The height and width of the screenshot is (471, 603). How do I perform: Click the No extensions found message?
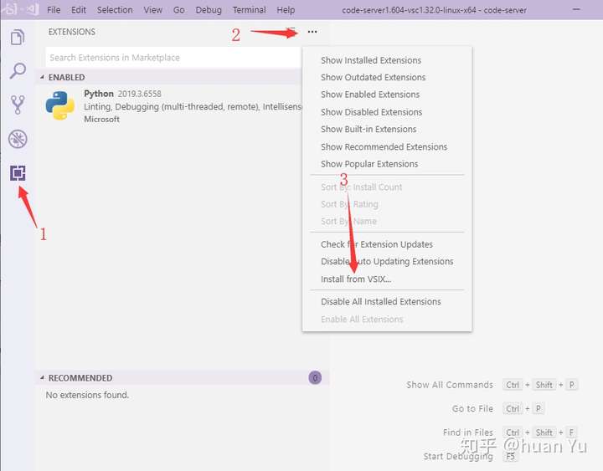tap(87, 395)
